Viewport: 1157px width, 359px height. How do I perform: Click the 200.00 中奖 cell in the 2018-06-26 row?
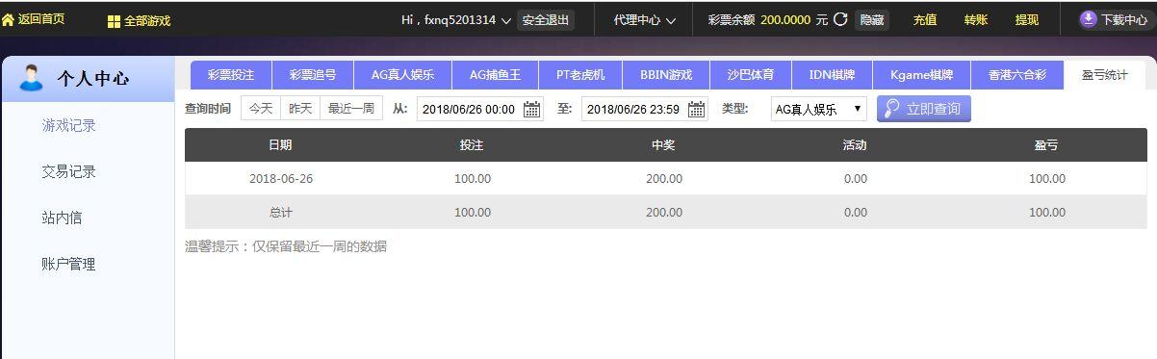[x=664, y=179]
